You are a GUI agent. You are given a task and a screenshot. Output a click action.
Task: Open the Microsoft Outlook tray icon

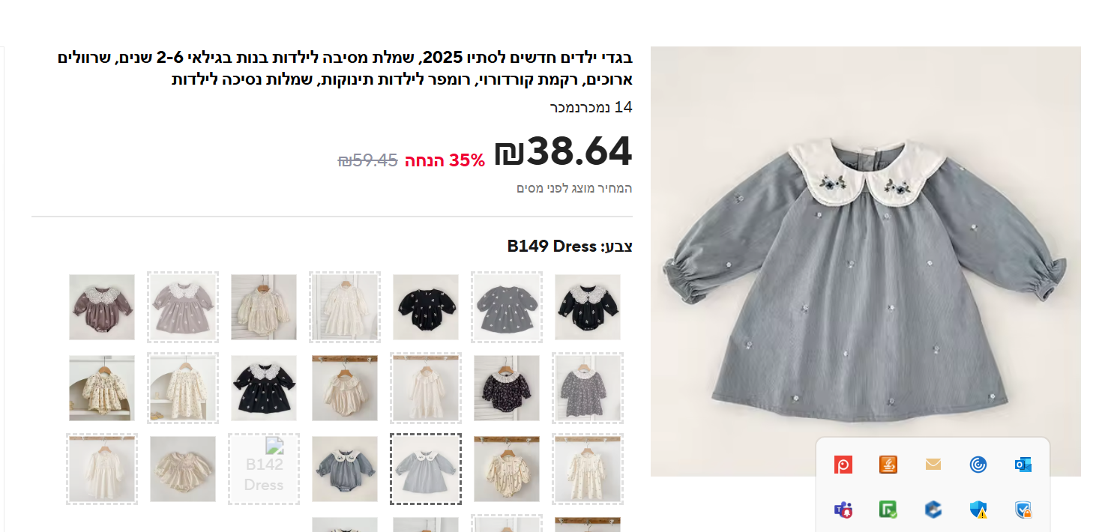coord(1023,465)
